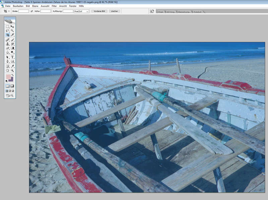This screenshot has height=200, width=268.
Task: Switch to the Protokoll palette tab
Action: point(198,12)
